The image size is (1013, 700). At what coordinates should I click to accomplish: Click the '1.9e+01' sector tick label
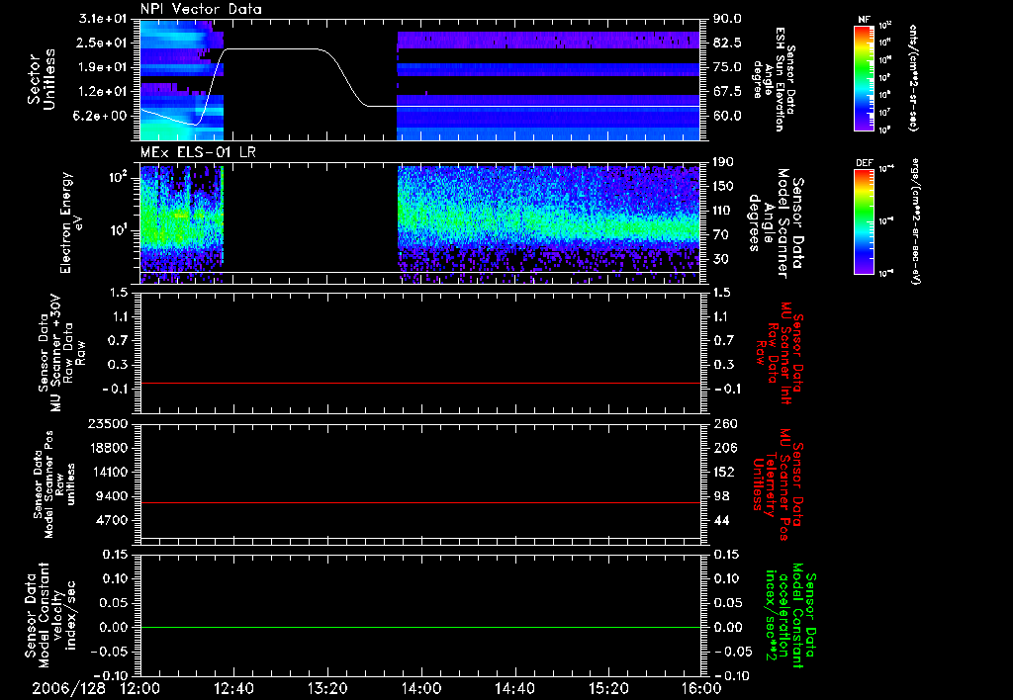[103, 67]
